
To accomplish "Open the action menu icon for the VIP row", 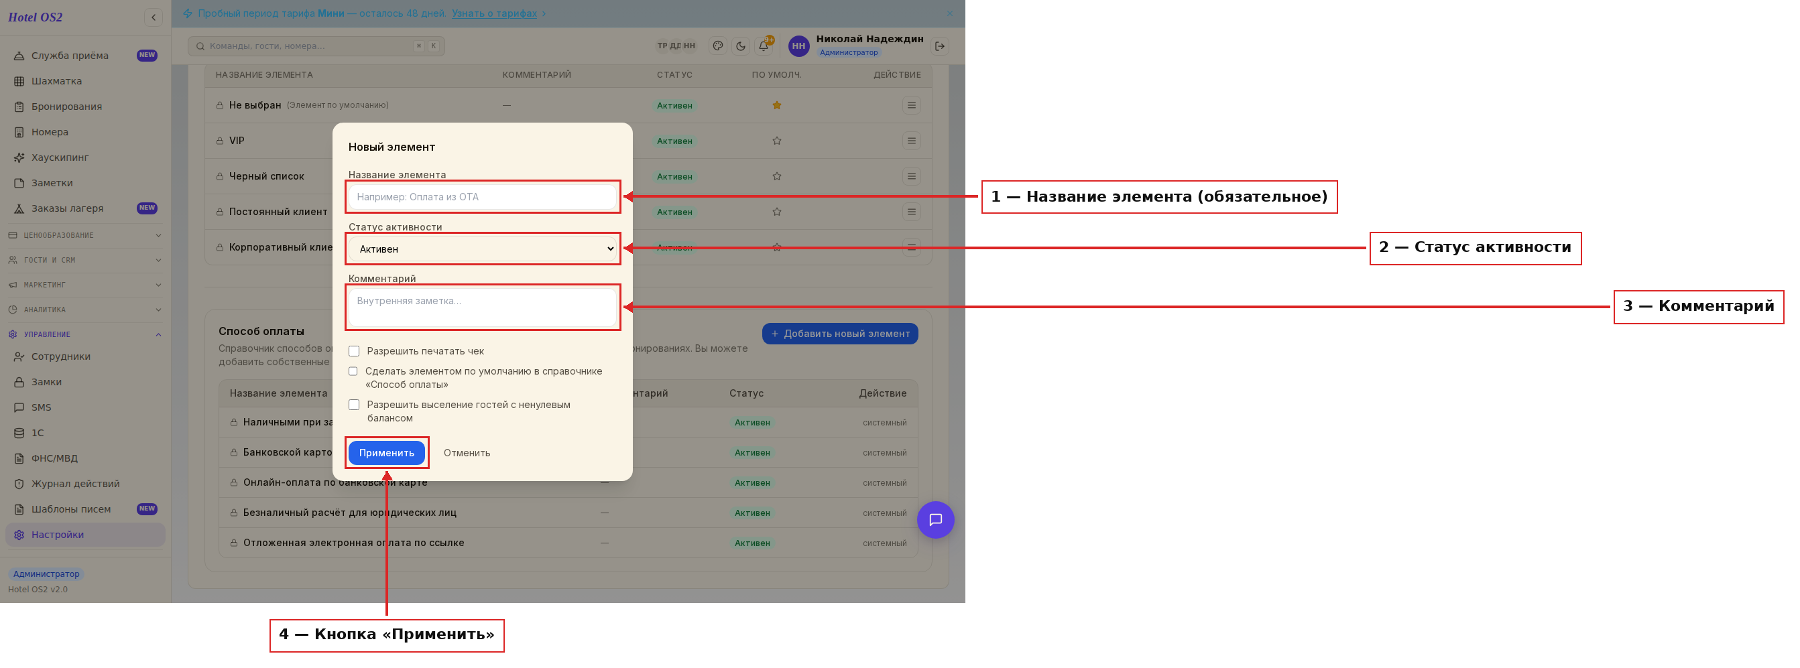I will [x=910, y=141].
